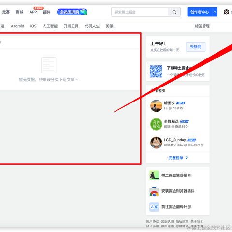Open the APP nav item
232x232 pixels.
[x=33, y=12]
